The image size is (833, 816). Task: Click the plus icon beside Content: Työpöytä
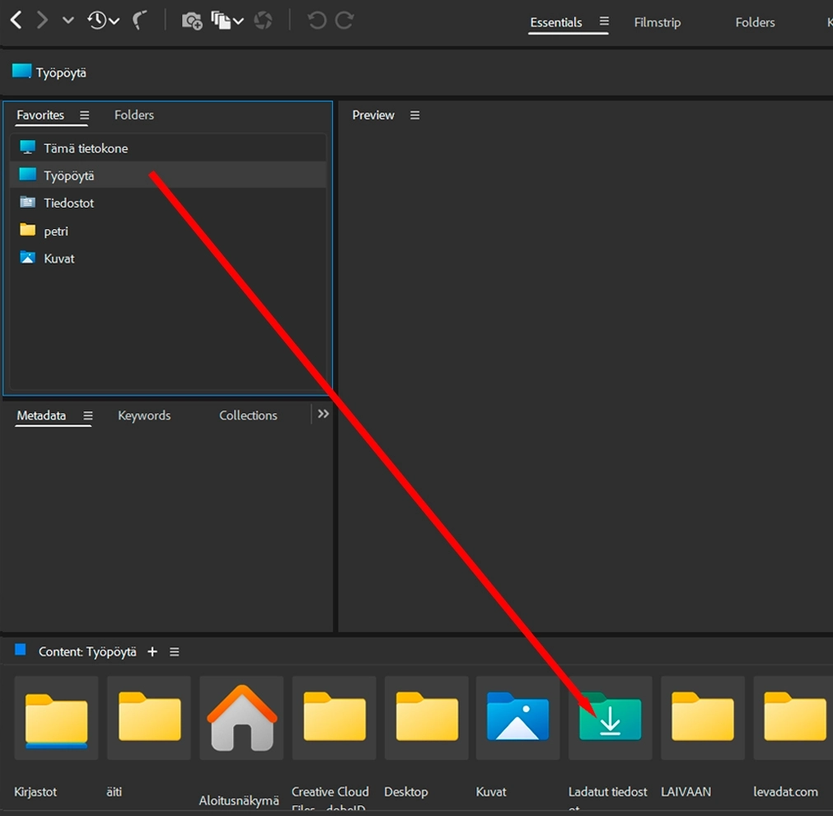152,652
